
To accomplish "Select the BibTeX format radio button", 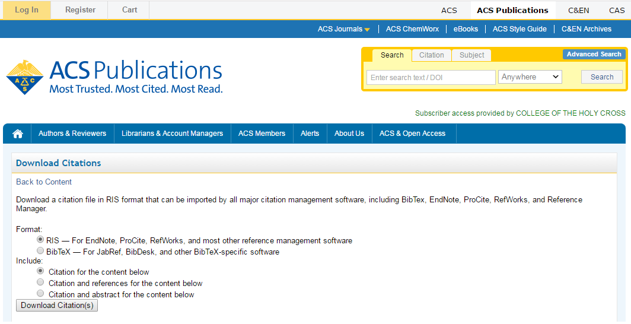I will tap(40, 251).
